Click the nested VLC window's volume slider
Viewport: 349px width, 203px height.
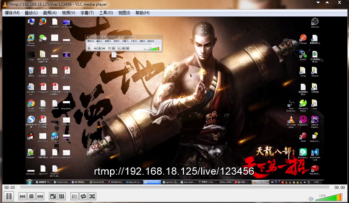(154, 49)
